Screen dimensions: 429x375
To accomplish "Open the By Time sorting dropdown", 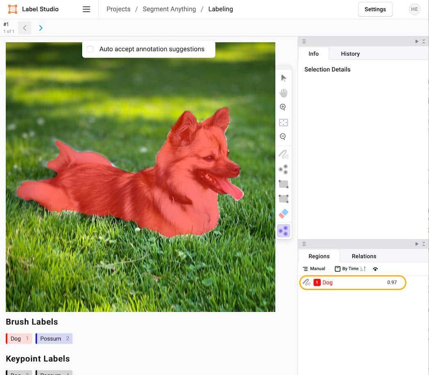I will [x=350, y=269].
